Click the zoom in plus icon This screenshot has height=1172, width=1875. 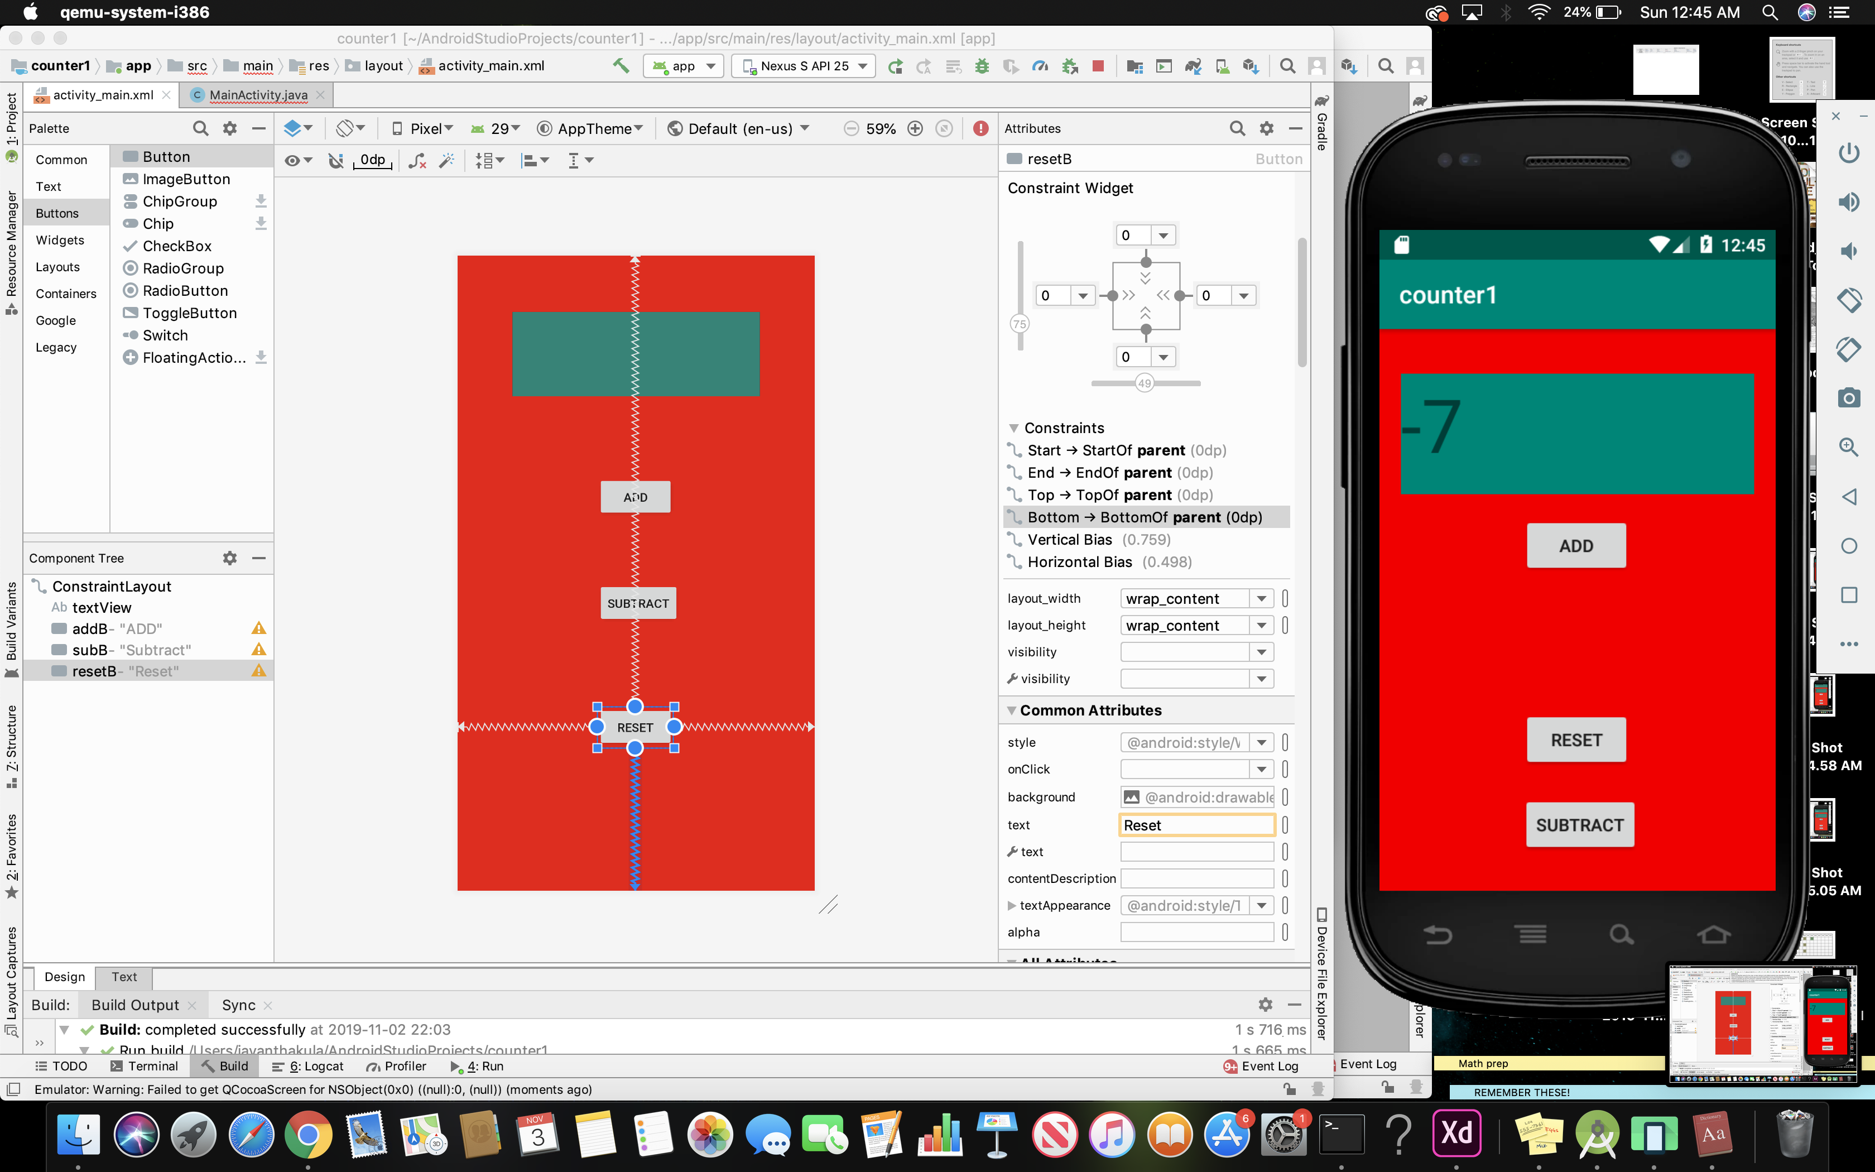pos(915,129)
